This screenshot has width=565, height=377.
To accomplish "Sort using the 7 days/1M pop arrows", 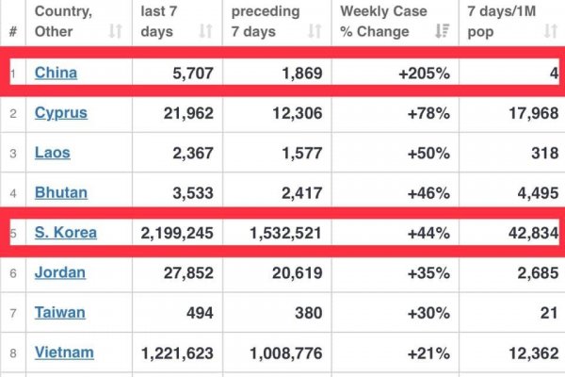I will pos(551,31).
